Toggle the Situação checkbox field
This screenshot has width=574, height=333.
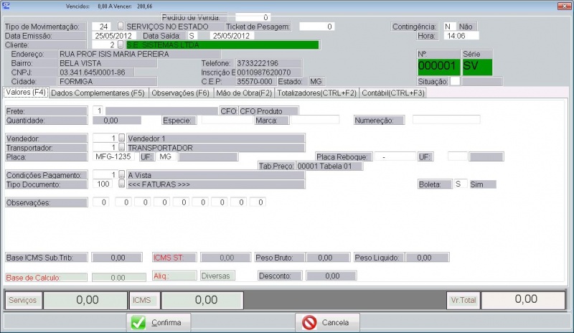pos(455,81)
